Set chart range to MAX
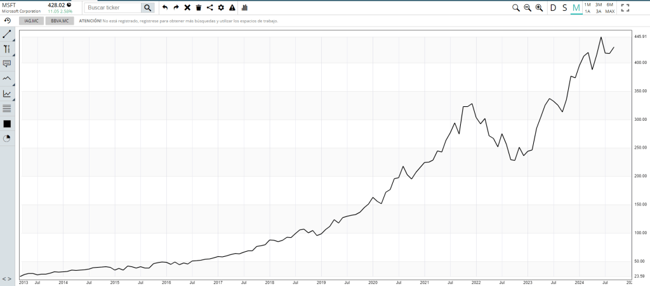Screen dimensions: 650x286 (x=609, y=11)
